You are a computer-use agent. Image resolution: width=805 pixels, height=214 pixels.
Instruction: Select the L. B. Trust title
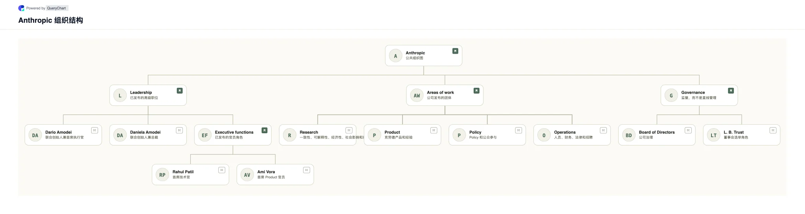733,132
